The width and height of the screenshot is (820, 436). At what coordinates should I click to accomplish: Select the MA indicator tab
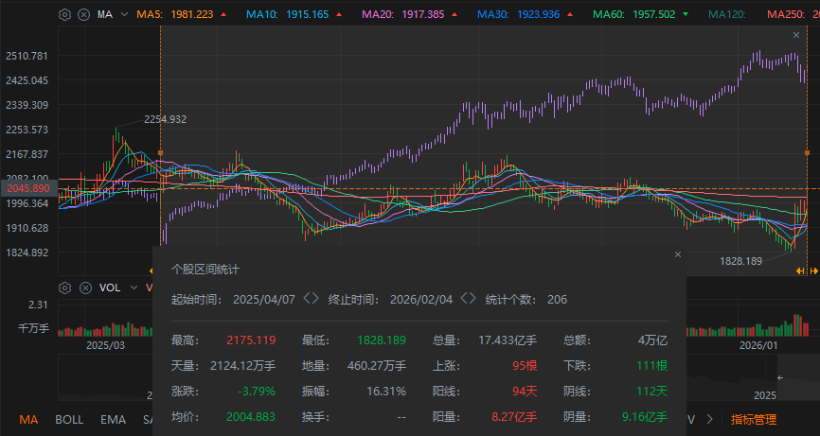[x=28, y=419]
